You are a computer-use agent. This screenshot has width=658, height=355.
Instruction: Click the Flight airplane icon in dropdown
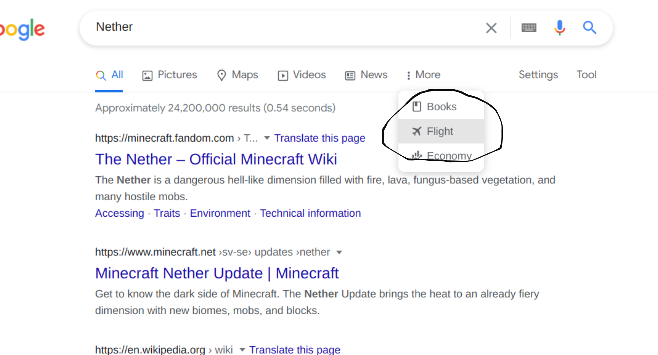tap(416, 130)
